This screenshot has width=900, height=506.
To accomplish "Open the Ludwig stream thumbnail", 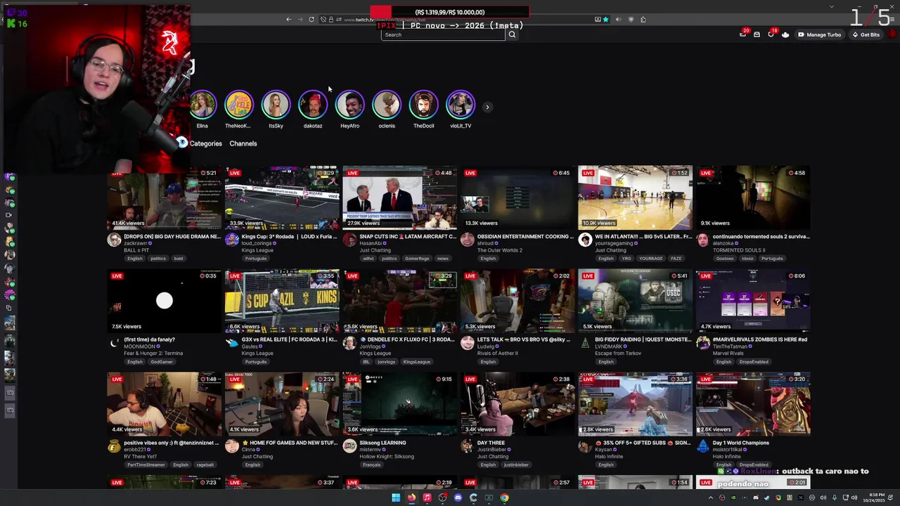I will (x=517, y=301).
